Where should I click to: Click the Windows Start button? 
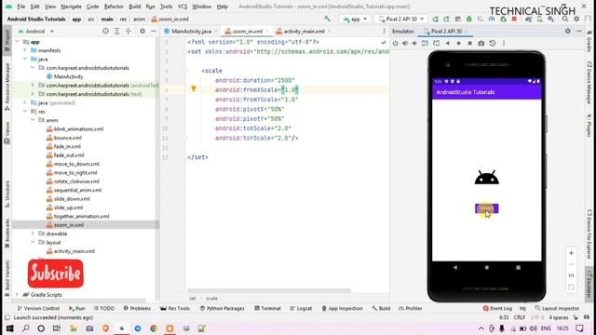tap(9, 328)
